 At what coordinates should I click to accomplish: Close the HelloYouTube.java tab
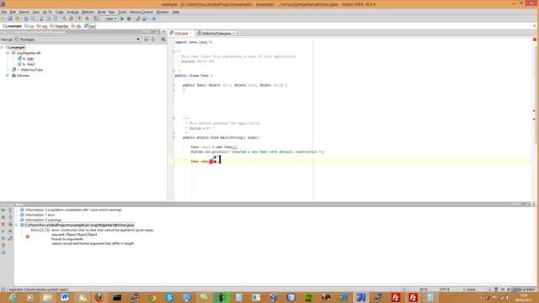[234, 34]
